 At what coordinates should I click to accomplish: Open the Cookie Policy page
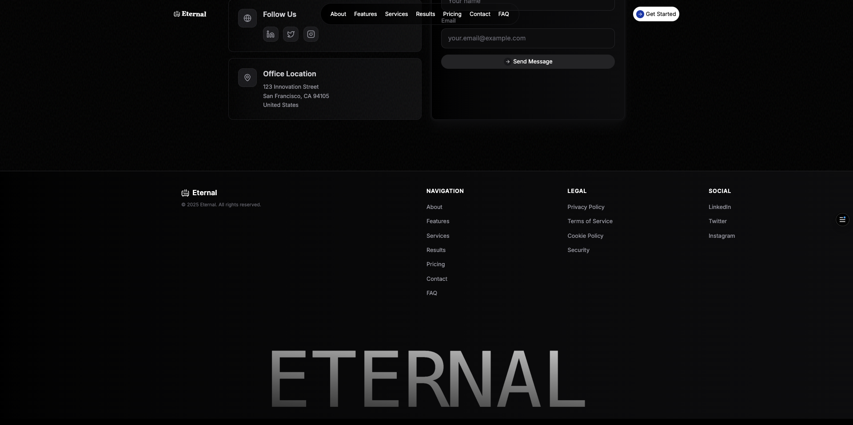(x=585, y=236)
